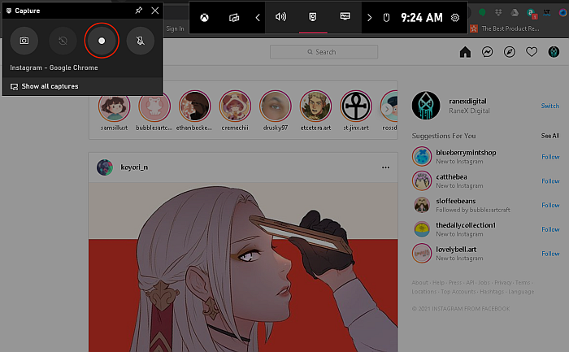Toggle the microphone while recording
569x352 pixels.
[x=141, y=41]
